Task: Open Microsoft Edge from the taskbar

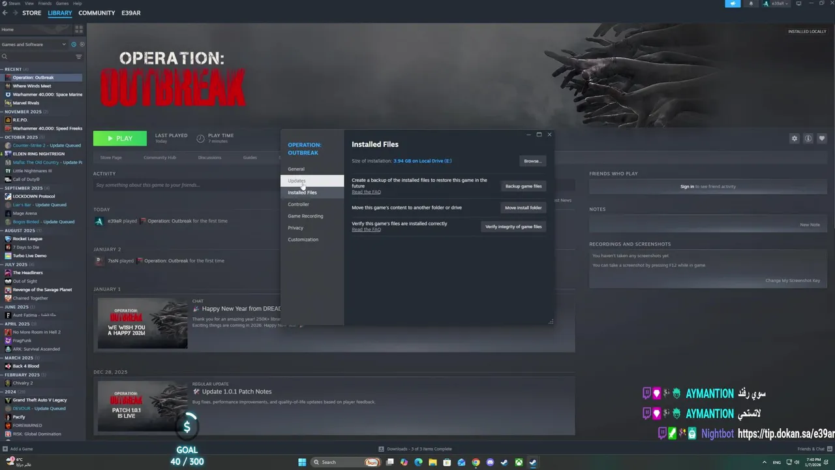Action: (418, 462)
